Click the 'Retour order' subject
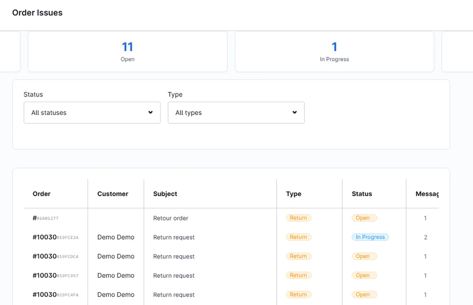This screenshot has width=473, height=305. 171,218
